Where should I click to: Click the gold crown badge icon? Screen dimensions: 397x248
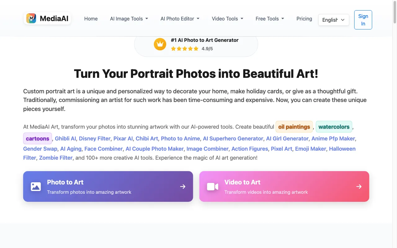pos(160,44)
